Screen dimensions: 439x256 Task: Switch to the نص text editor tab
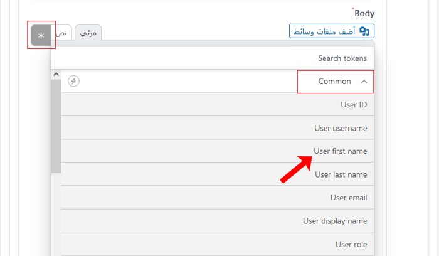tap(64, 33)
